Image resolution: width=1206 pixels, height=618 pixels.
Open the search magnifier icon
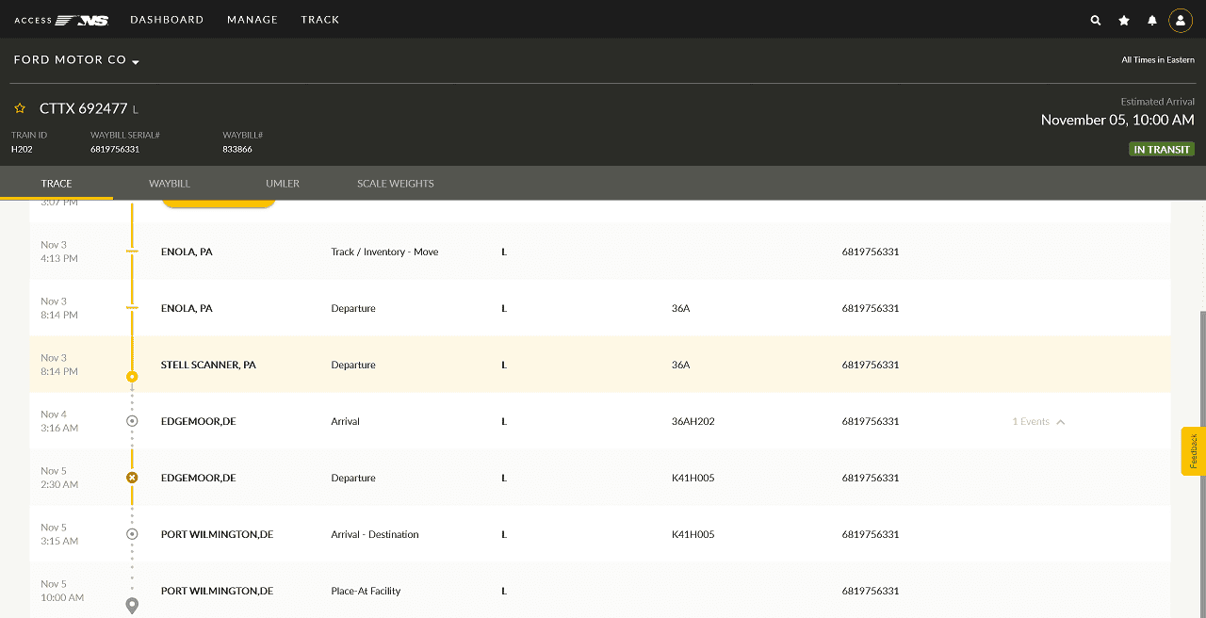point(1095,20)
